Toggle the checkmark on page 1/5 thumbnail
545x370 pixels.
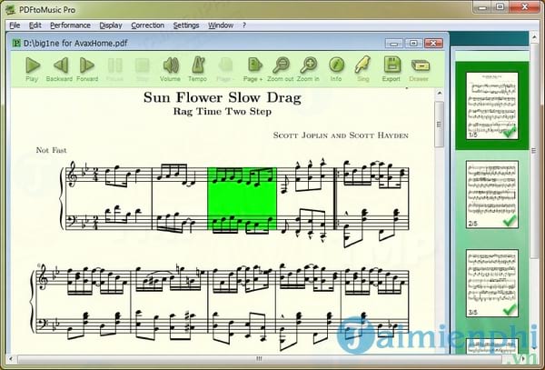(510, 132)
